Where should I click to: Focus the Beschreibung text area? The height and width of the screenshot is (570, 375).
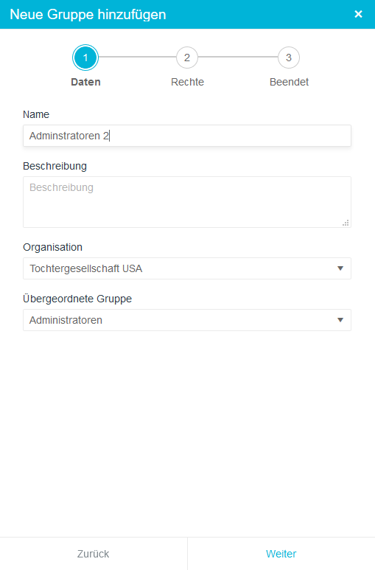187,202
